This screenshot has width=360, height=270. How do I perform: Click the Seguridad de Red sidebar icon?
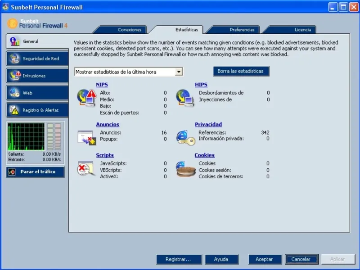click(x=14, y=58)
